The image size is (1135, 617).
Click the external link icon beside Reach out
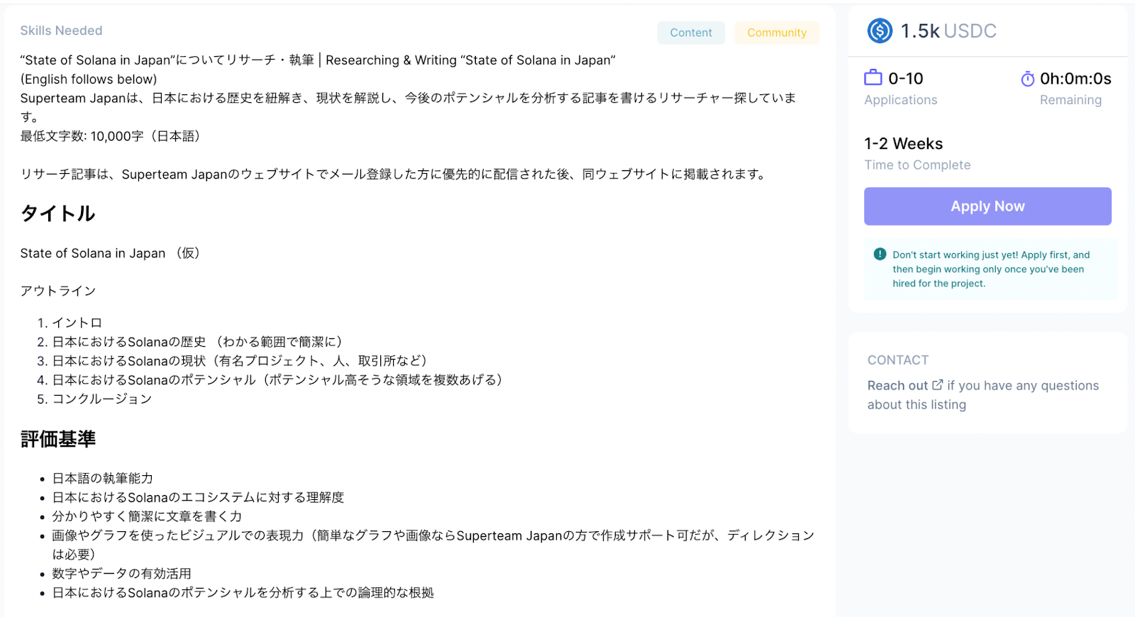click(937, 384)
